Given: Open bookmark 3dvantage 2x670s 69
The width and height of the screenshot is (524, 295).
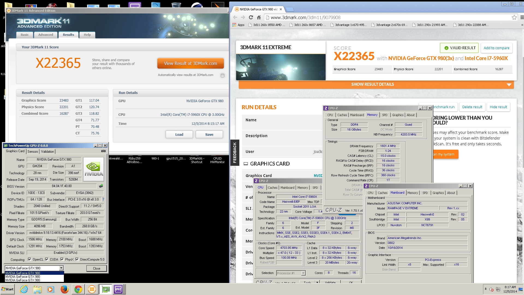Looking at the screenshot, I should pos(389,25).
